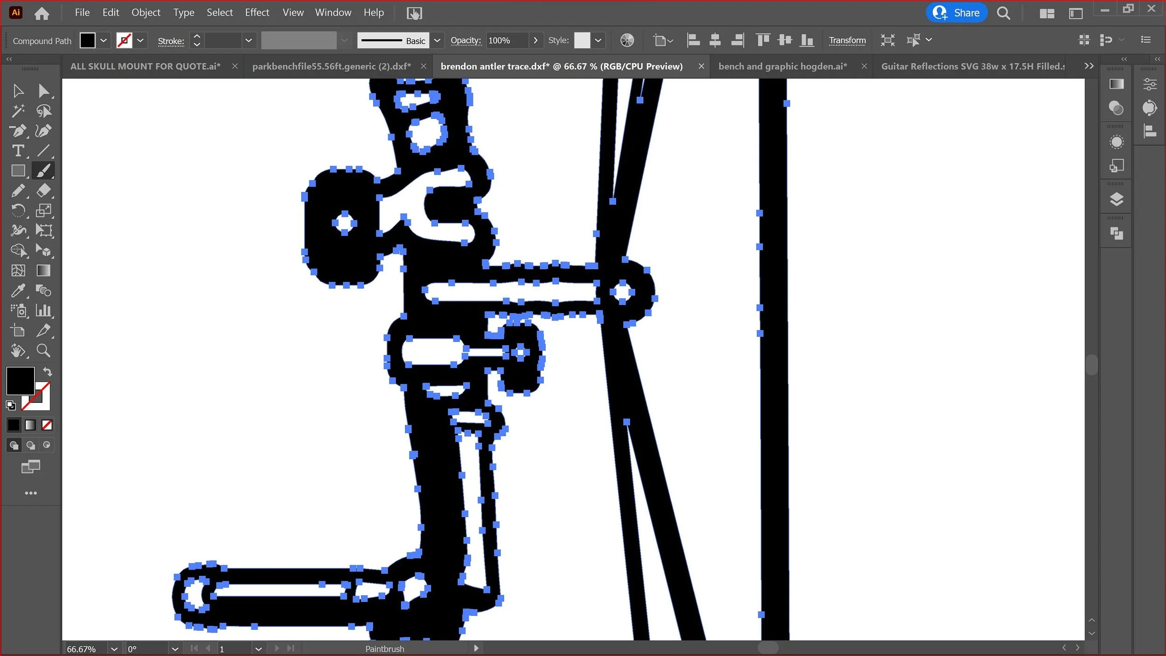Swap fill and stroke colors
Screen dimensions: 1166x656
tap(48, 372)
